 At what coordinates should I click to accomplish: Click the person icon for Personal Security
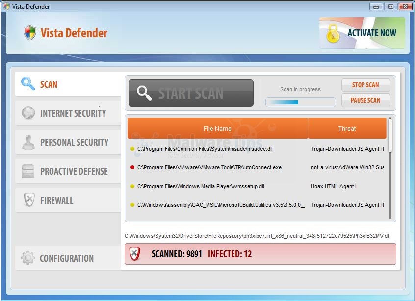tap(28, 142)
